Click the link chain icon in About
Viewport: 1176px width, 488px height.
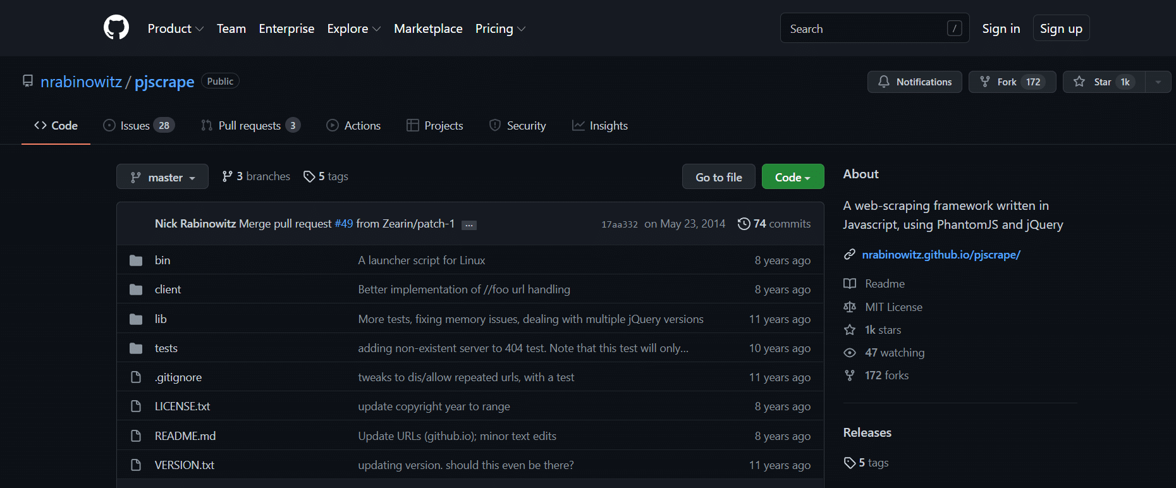pos(850,255)
